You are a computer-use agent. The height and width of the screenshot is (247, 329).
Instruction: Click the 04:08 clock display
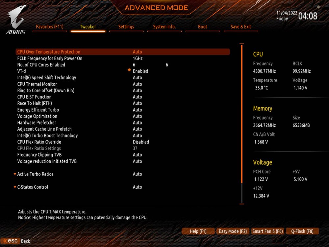click(308, 16)
